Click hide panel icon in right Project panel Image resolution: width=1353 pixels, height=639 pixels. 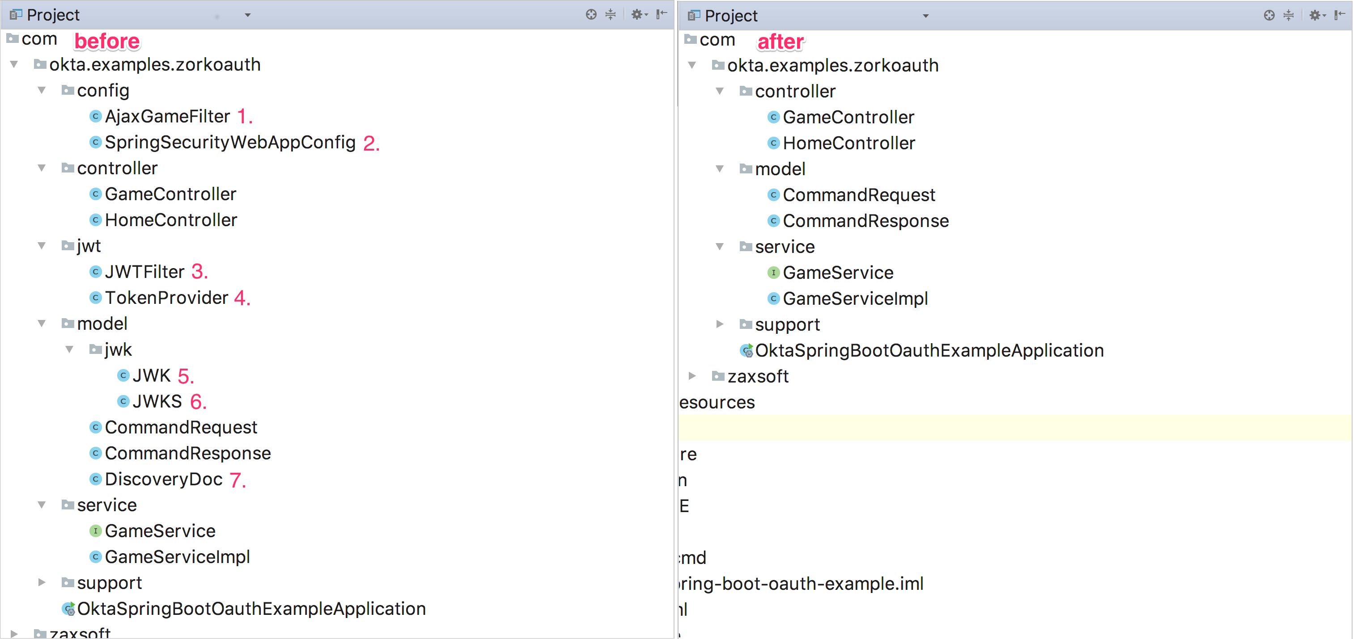(x=1339, y=15)
